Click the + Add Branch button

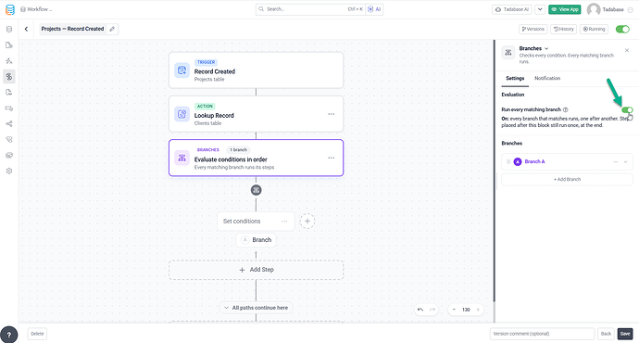coord(567,180)
